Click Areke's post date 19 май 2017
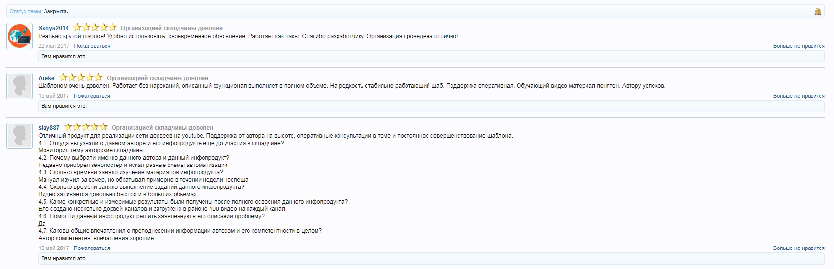834x269 pixels. click(54, 96)
